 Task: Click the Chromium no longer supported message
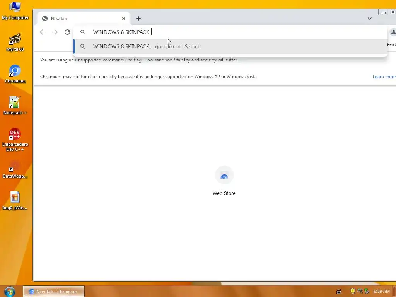click(148, 77)
